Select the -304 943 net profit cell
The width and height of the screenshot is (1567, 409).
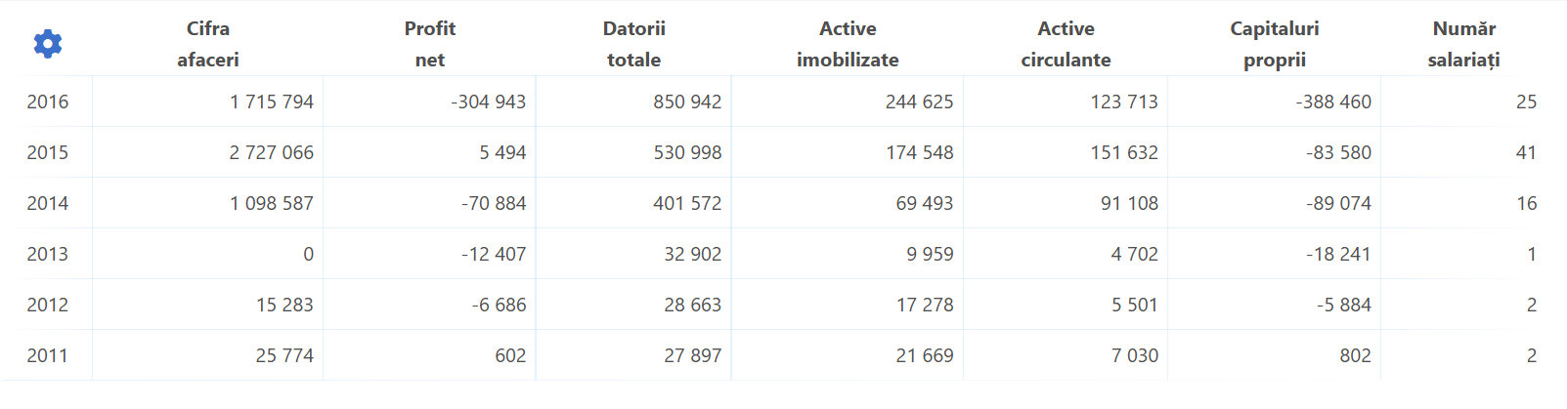click(x=489, y=102)
